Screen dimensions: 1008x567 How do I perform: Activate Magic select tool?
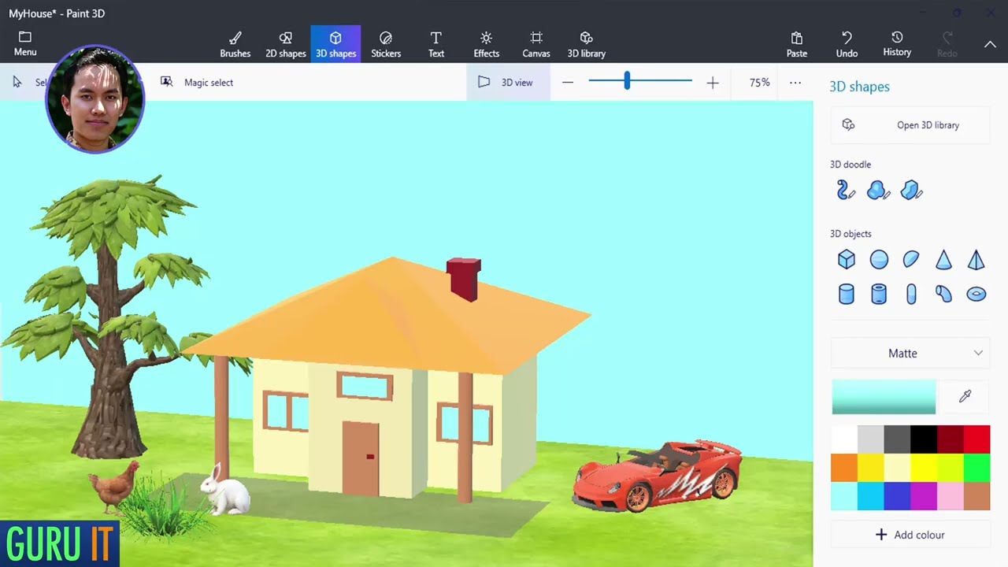coord(197,82)
